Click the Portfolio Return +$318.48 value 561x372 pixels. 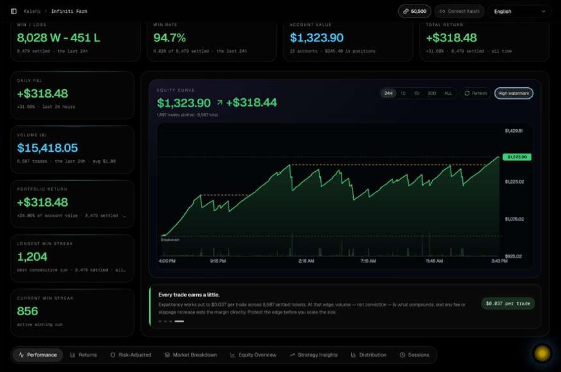(43, 203)
